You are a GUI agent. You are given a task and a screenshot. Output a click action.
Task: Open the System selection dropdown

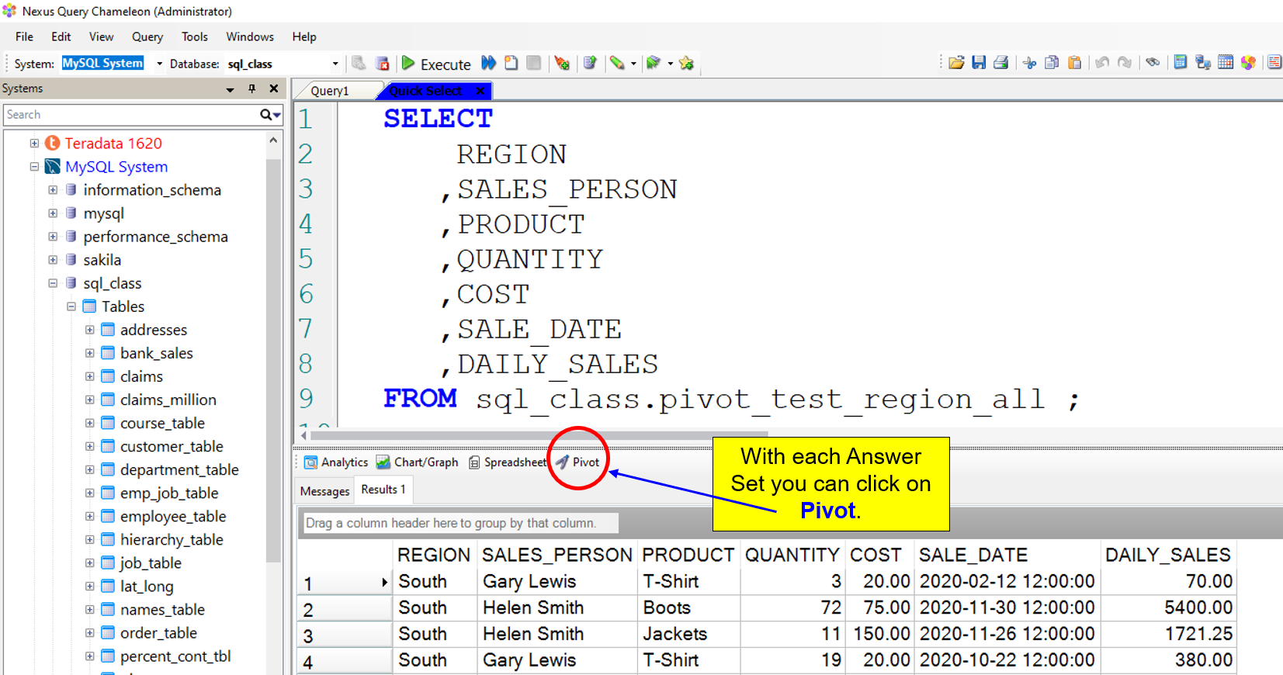pyautogui.click(x=159, y=64)
